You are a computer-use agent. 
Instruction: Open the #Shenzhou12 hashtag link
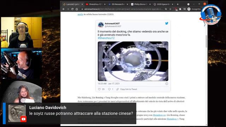pyautogui.click(x=106, y=38)
